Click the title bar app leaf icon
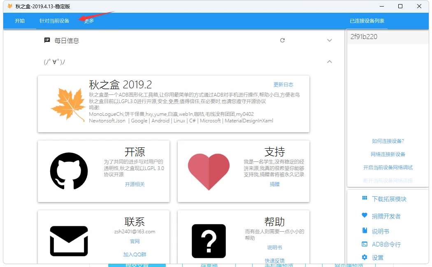Image resolution: width=432 pixels, height=267 pixels. click(x=10, y=6)
